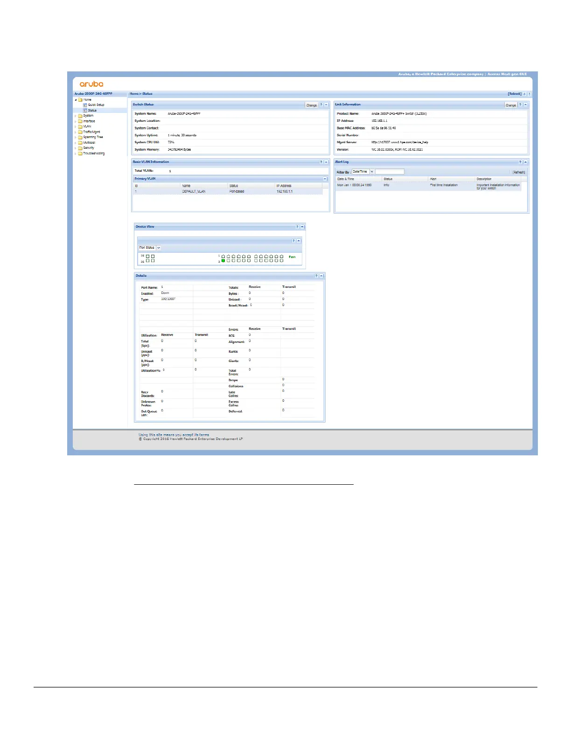Select SFP port 26 icon
571x739 pixels.
click(x=148, y=261)
